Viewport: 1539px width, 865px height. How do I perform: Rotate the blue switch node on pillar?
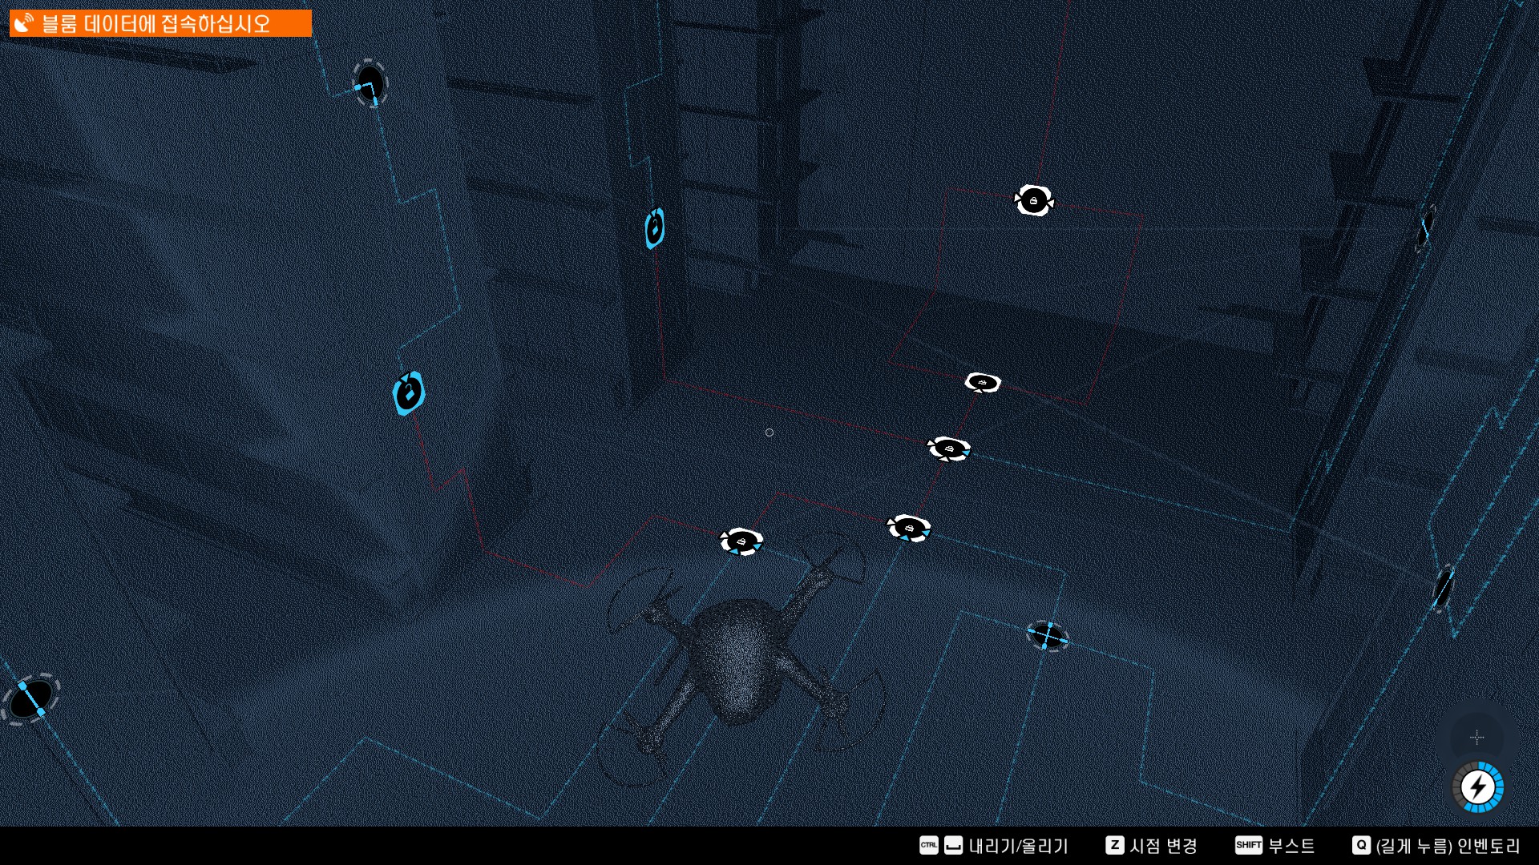654,229
